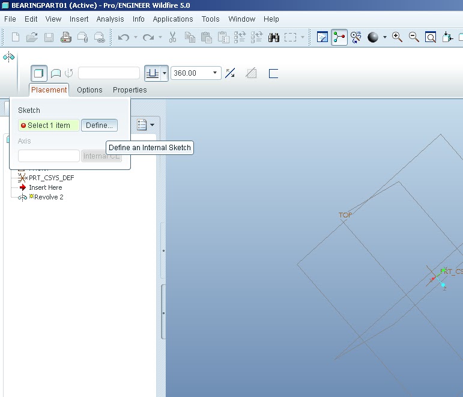463x397 pixels.
Task: Click the Save floppy disk icon
Action: [x=49, y=37]
